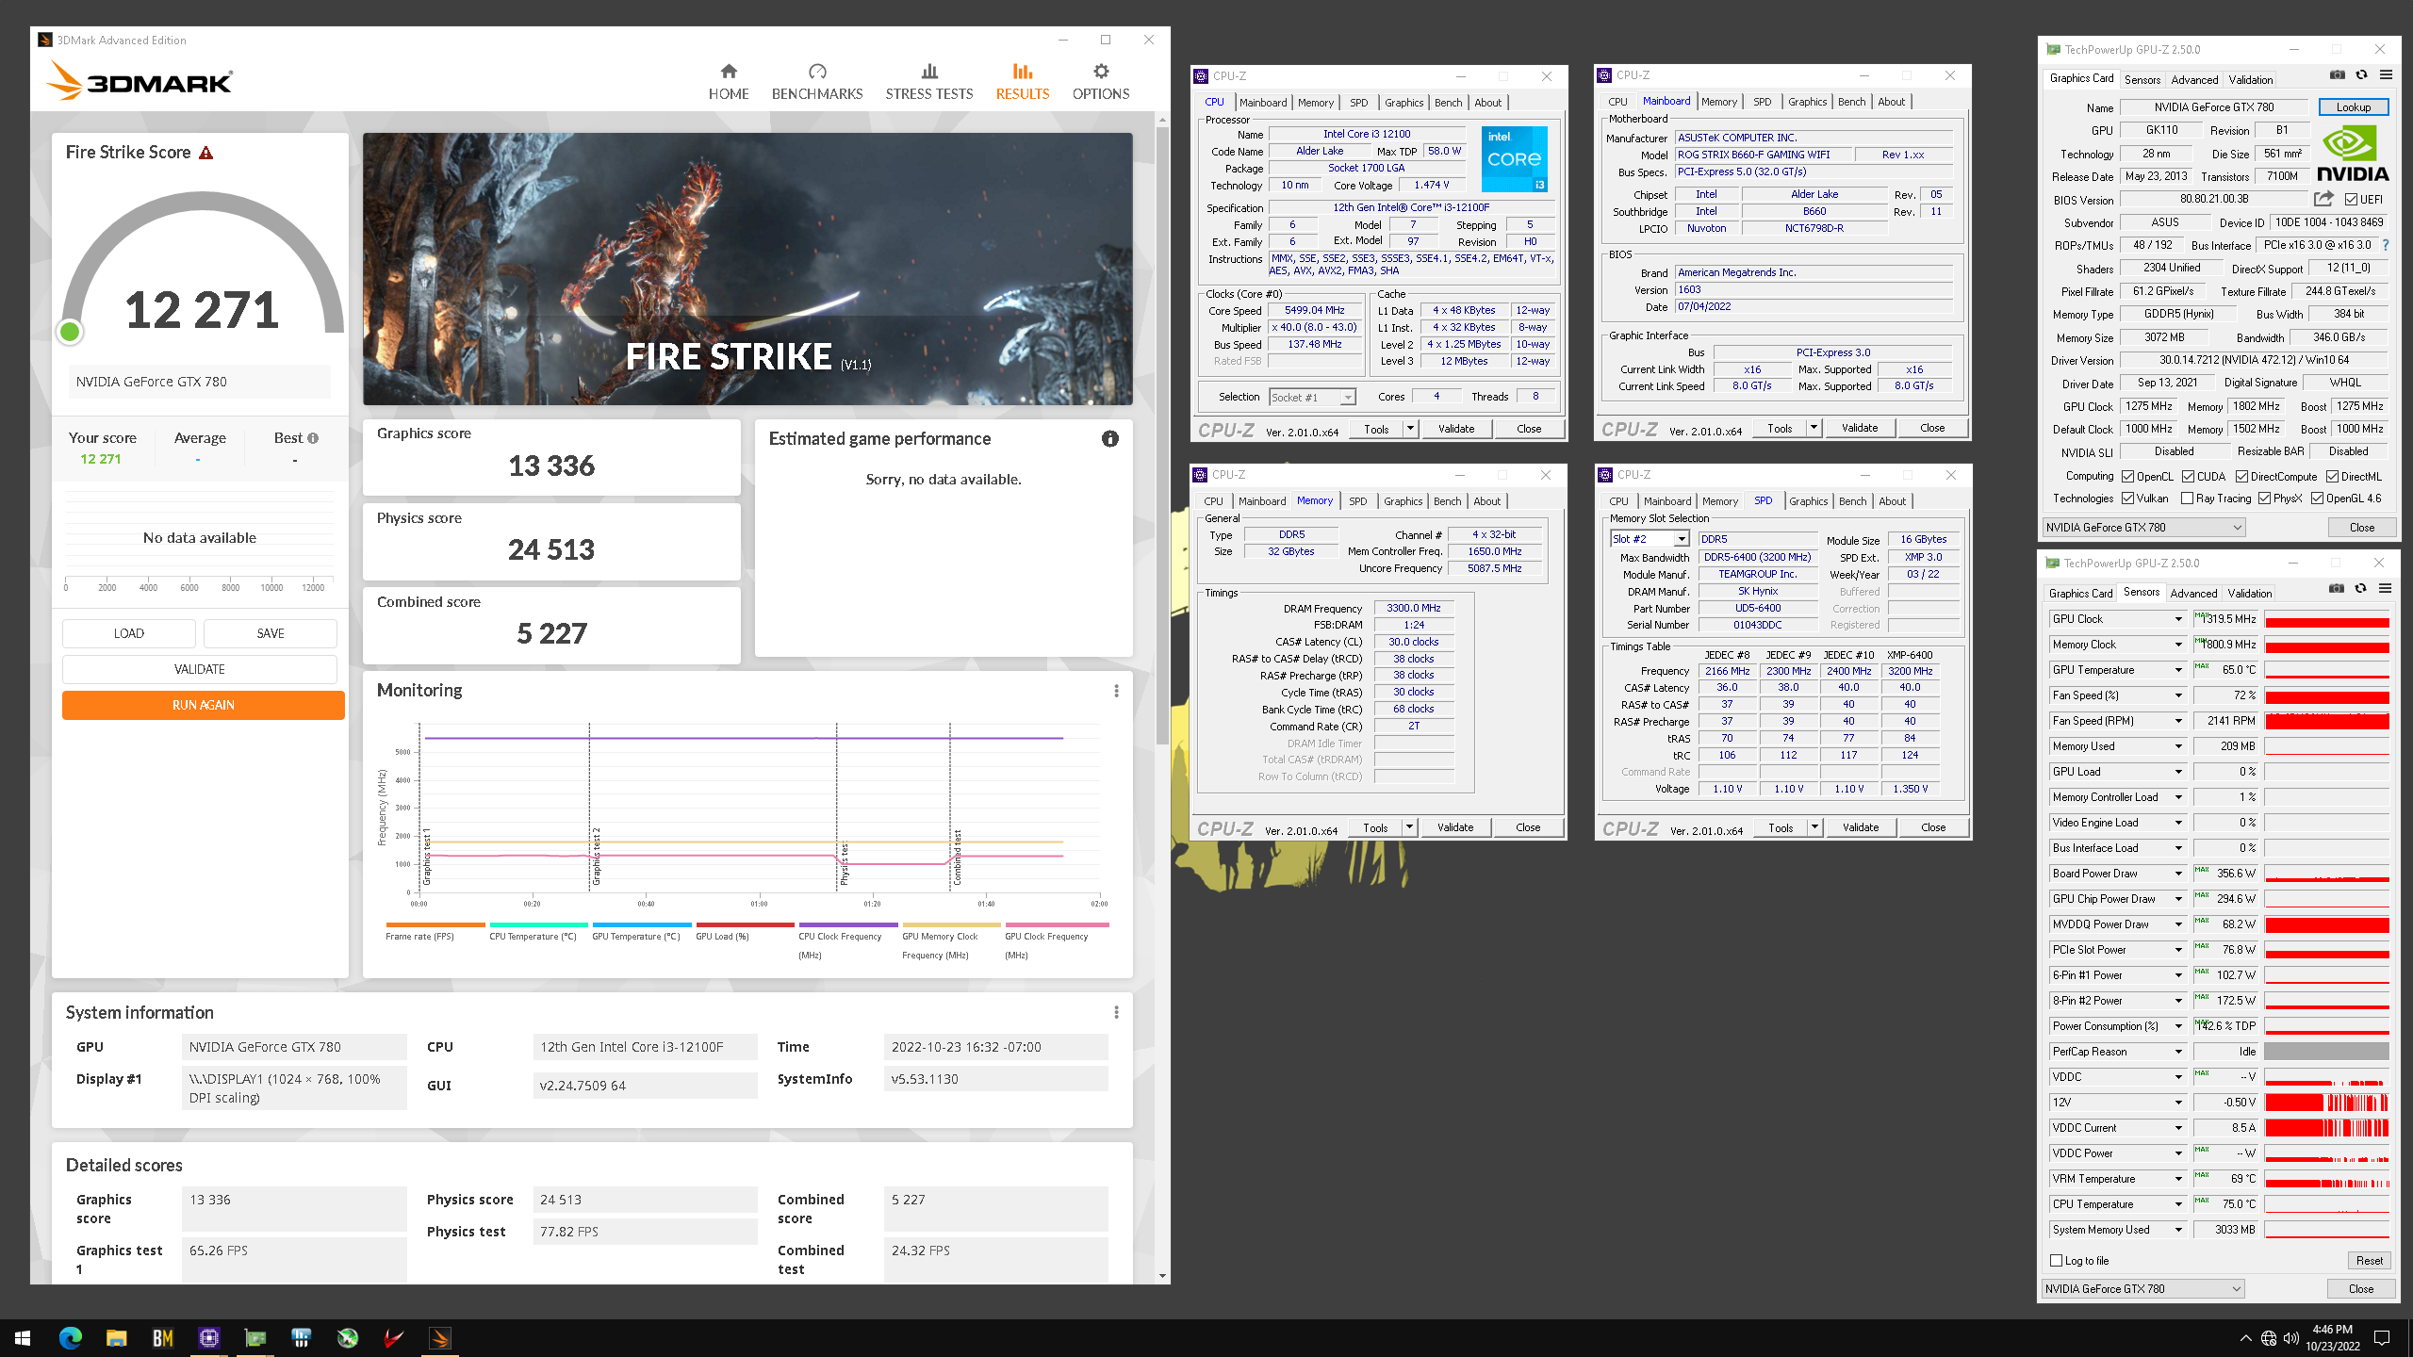Click the Lookup button in GPU-Z
Image resolution: width=2413 pixels, height=1357 pixels.
coord(2354,106)
